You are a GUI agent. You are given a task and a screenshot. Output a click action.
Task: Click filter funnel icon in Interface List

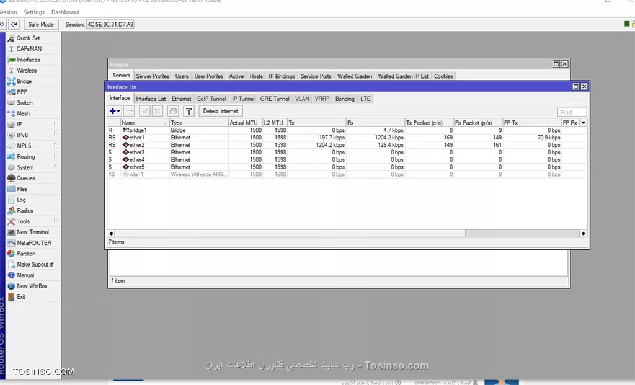tap(189, 111)
